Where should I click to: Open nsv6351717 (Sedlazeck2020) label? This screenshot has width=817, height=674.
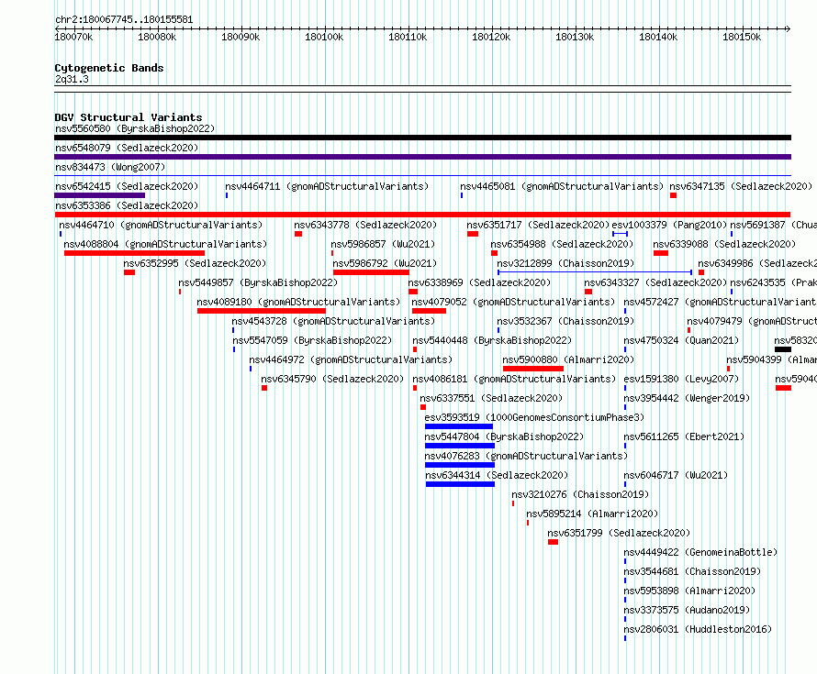538,225
